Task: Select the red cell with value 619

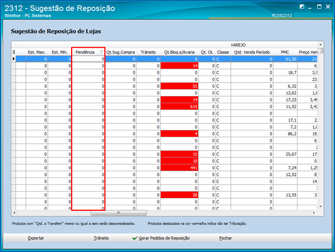Action: point(179,106)
